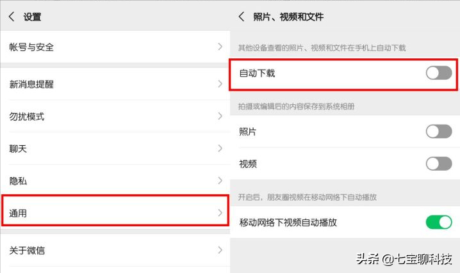
Task: Open 勿扰模式 settings
Action: pos(27,116)
